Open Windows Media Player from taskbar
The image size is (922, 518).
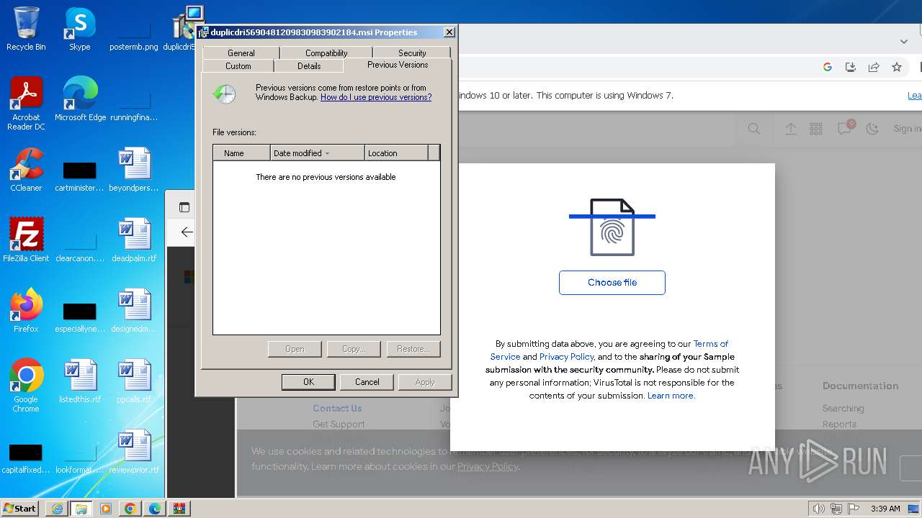click(x=106, y=509)
